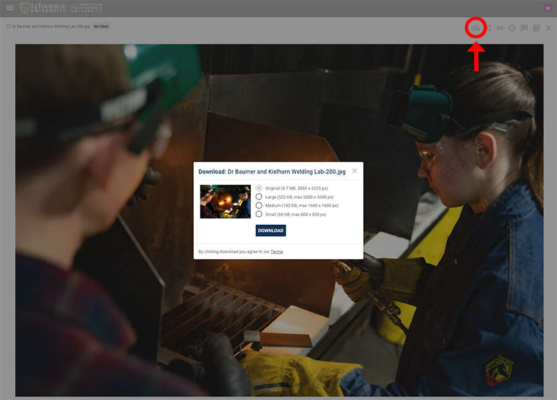Open the Terms link in the dialog
557x400 pixels.
coord(277,252)
